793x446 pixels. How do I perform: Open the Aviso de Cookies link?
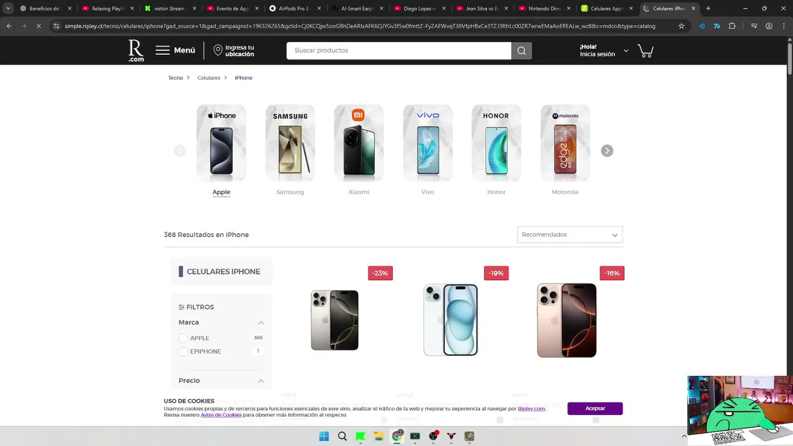221,415
